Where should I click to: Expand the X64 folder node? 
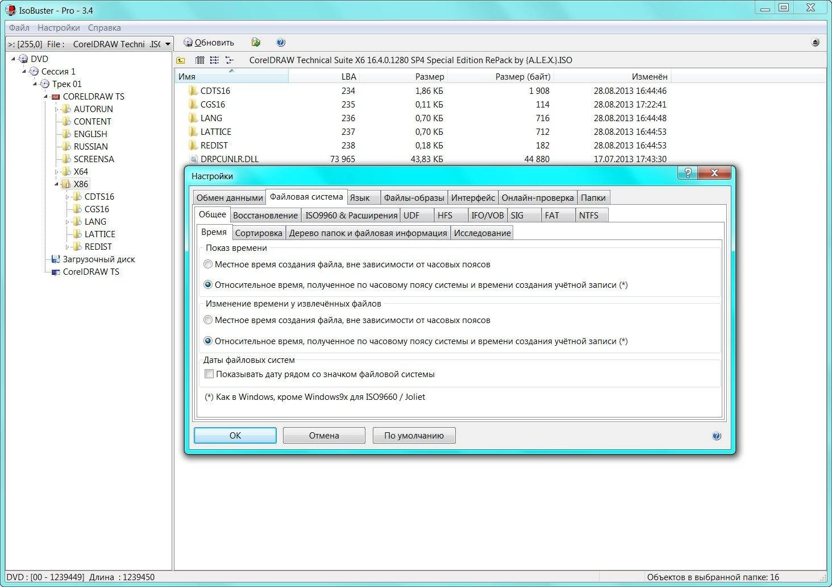pyautogui.click(x=57, y=172)
